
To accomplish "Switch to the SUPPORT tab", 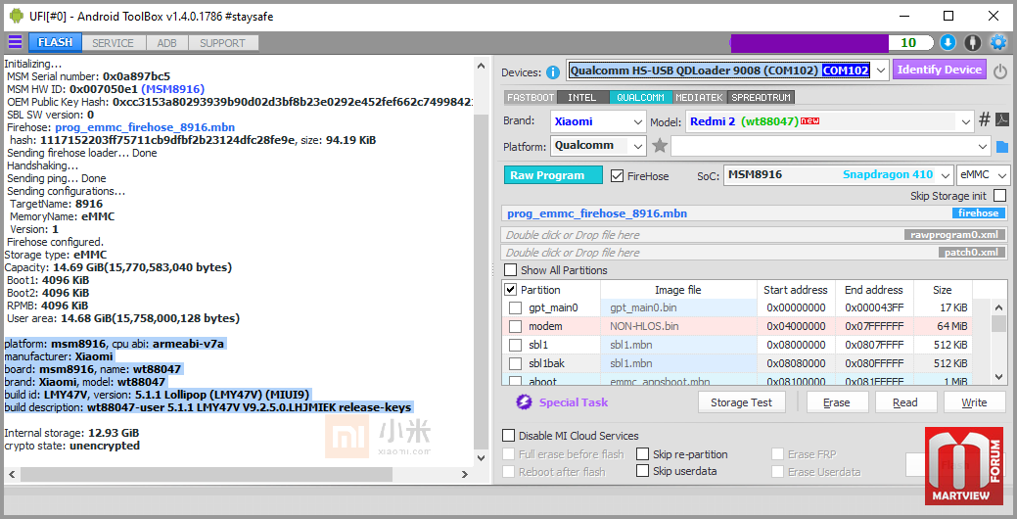I will click(x=222, y=43).
